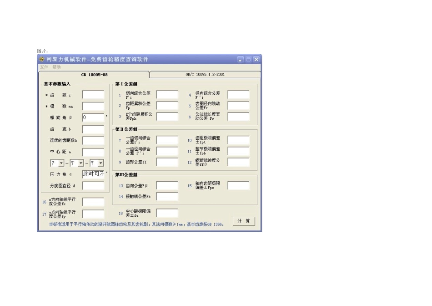The image size is (432, 306).
Task: Click the 第III公差组 group label
Action: [x=126, y=175]
